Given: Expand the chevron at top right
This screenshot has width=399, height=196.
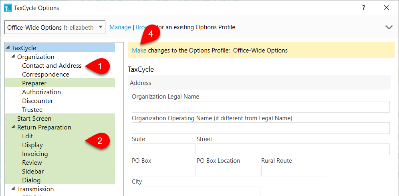Looking at the screenshot, I should 389,27.
